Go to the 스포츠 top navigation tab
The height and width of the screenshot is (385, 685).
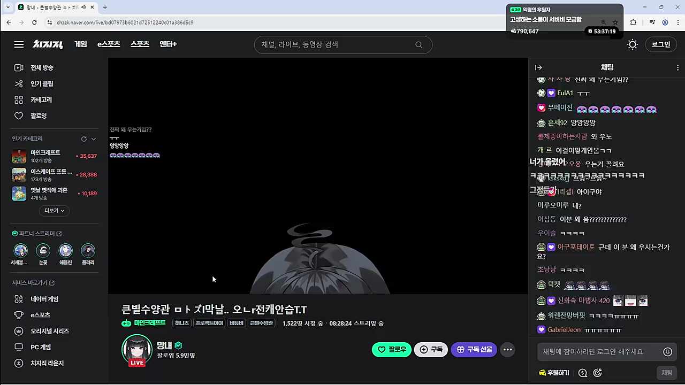pyautogui.click(x=140, y=44)
